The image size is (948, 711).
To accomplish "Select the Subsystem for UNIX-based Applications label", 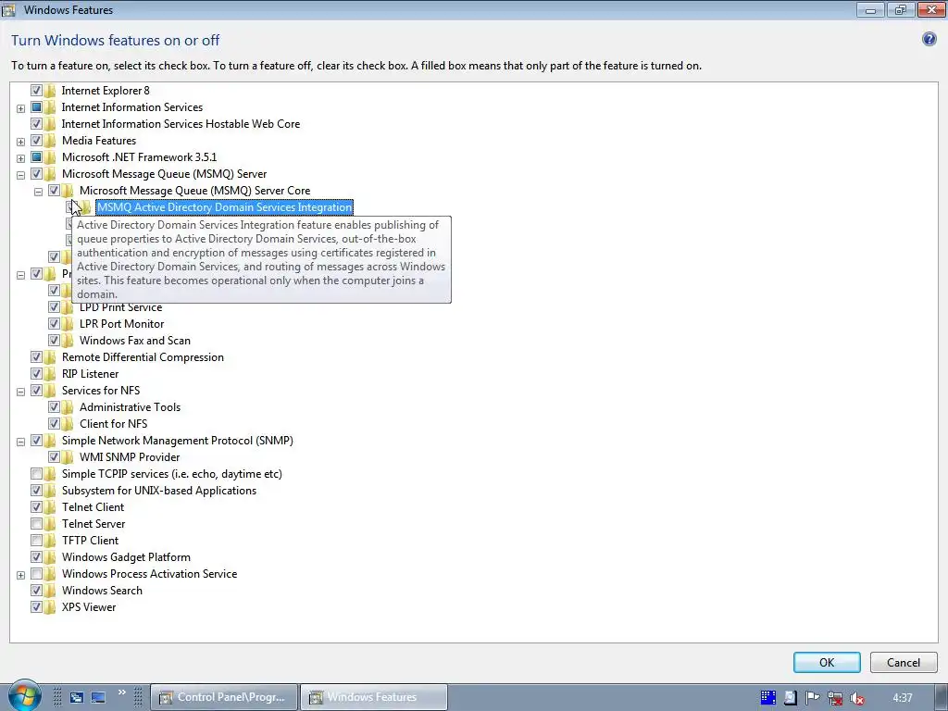I will coord(159,491).
